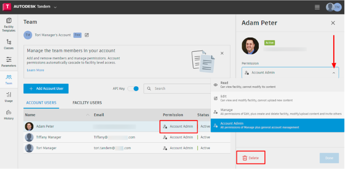Close the Adam Peter side panel
The image size is (345, 169).
(x=333, y=23)
